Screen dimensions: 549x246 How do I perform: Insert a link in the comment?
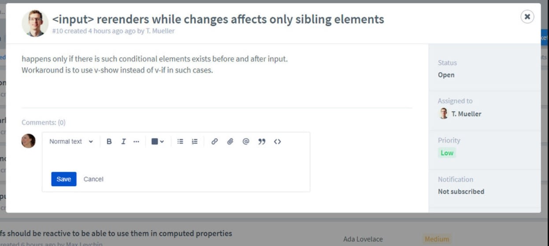215,142
